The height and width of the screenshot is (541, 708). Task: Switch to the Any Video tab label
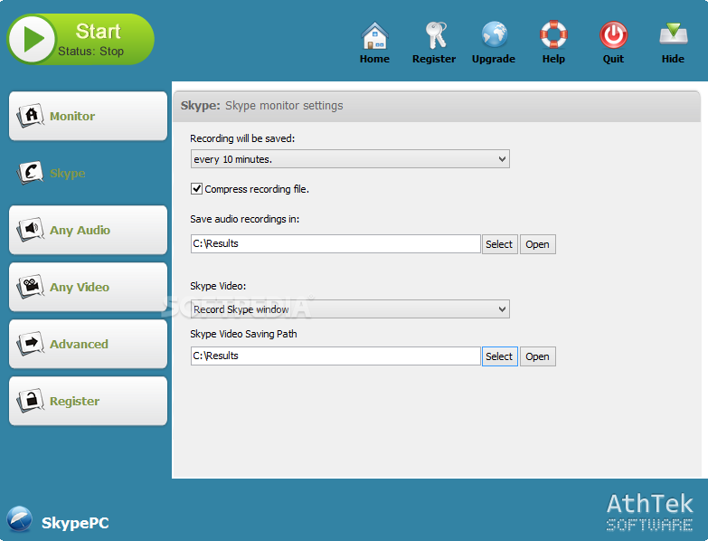point(80,287)
